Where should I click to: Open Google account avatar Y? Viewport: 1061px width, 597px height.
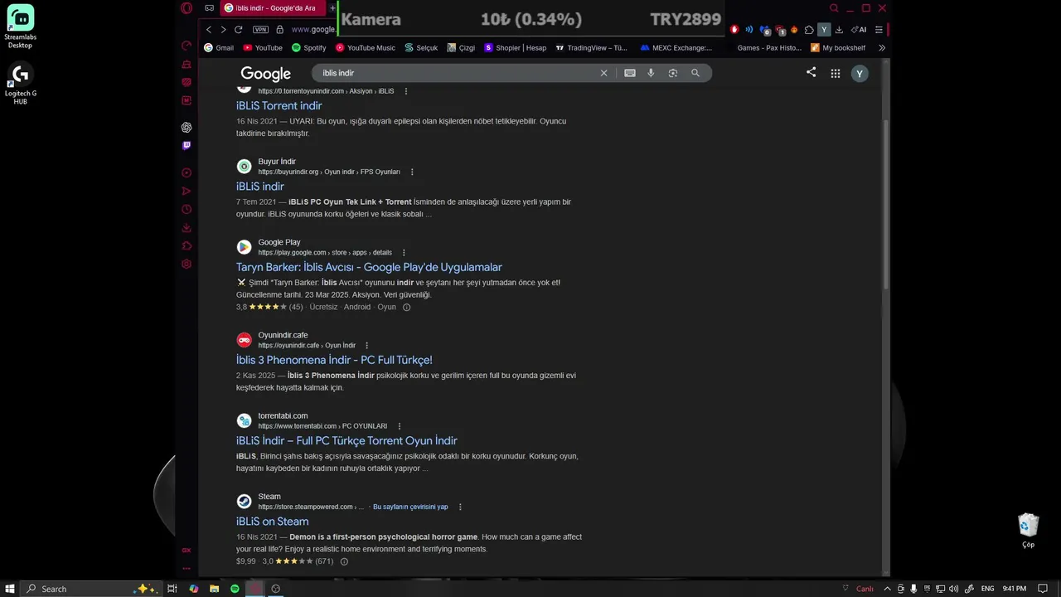(x=860, y=74)
